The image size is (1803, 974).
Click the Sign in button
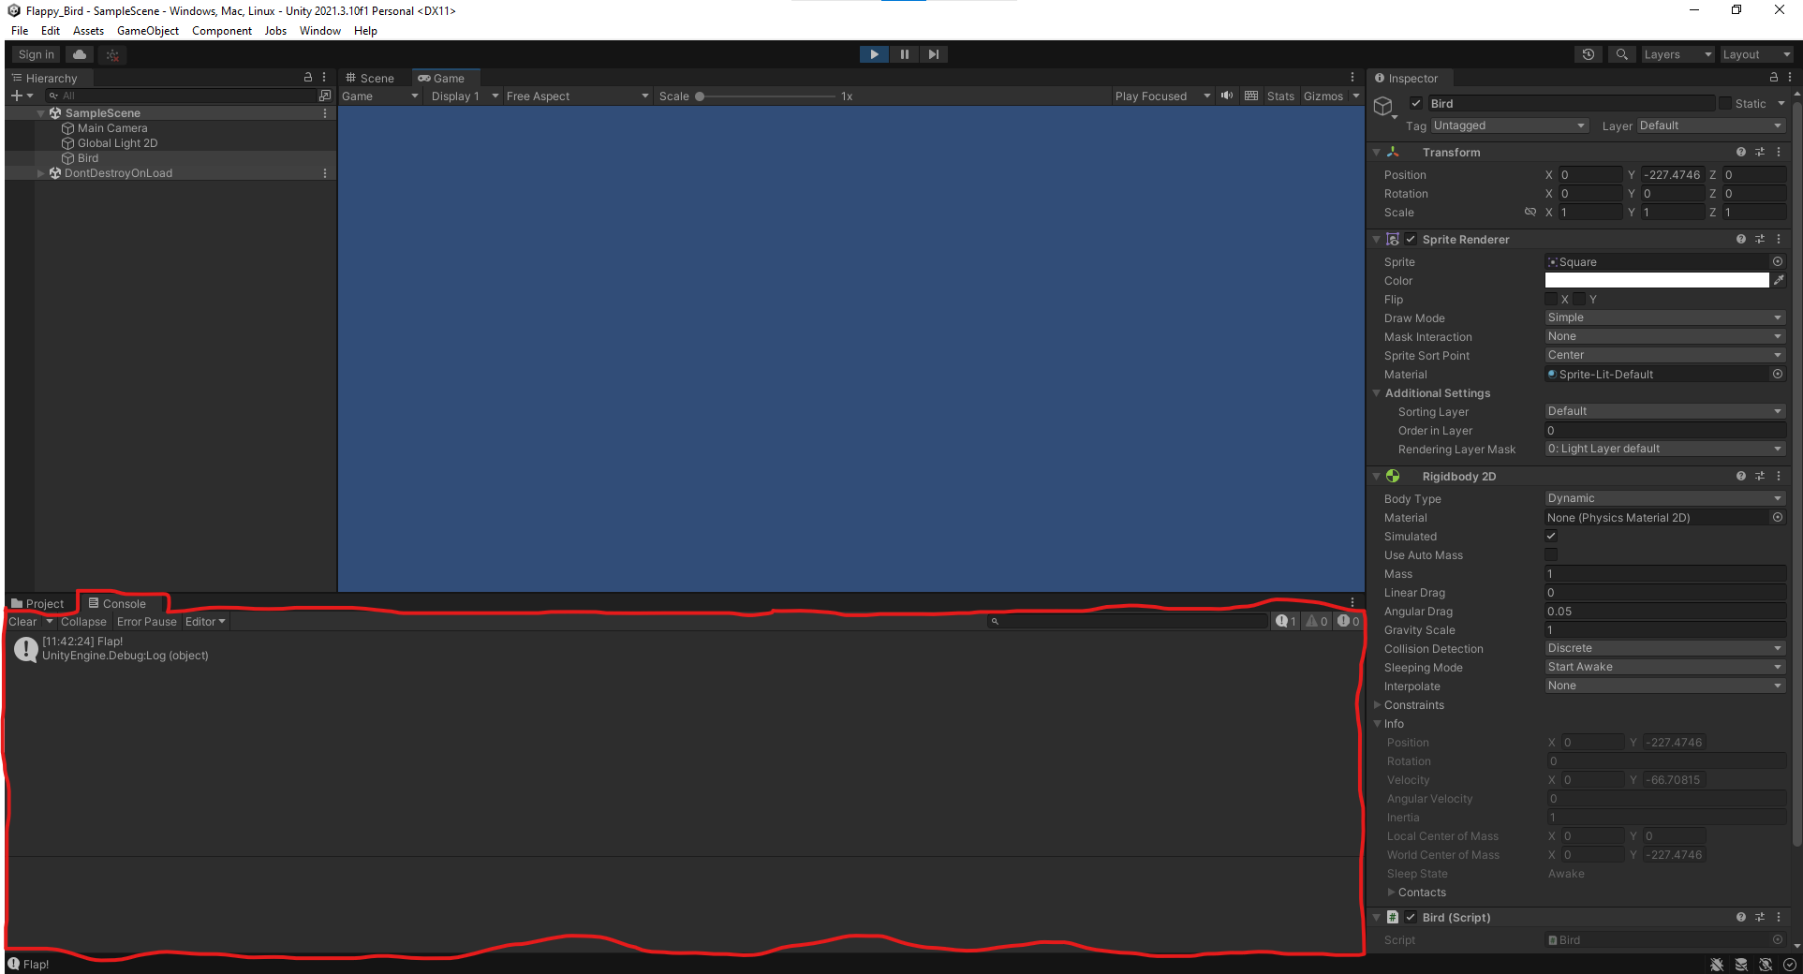[37, 54]
